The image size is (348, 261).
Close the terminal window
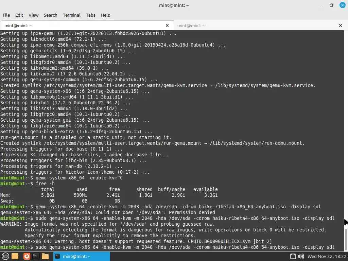(x=343, y=5)
